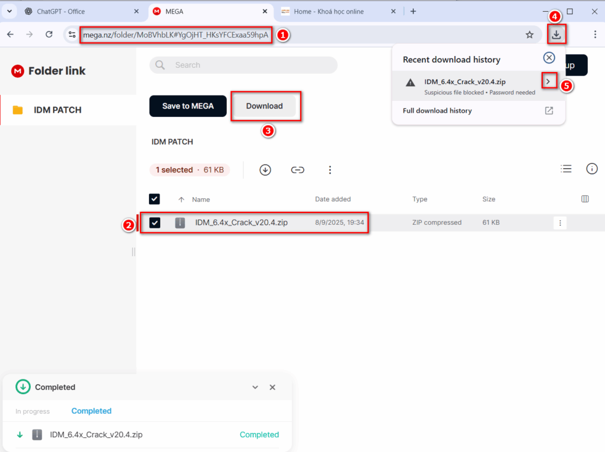The width and height of the screenshot is (605, 452).
Task: Close the ChatGPT - Office tab
Action: coord(136,12)
